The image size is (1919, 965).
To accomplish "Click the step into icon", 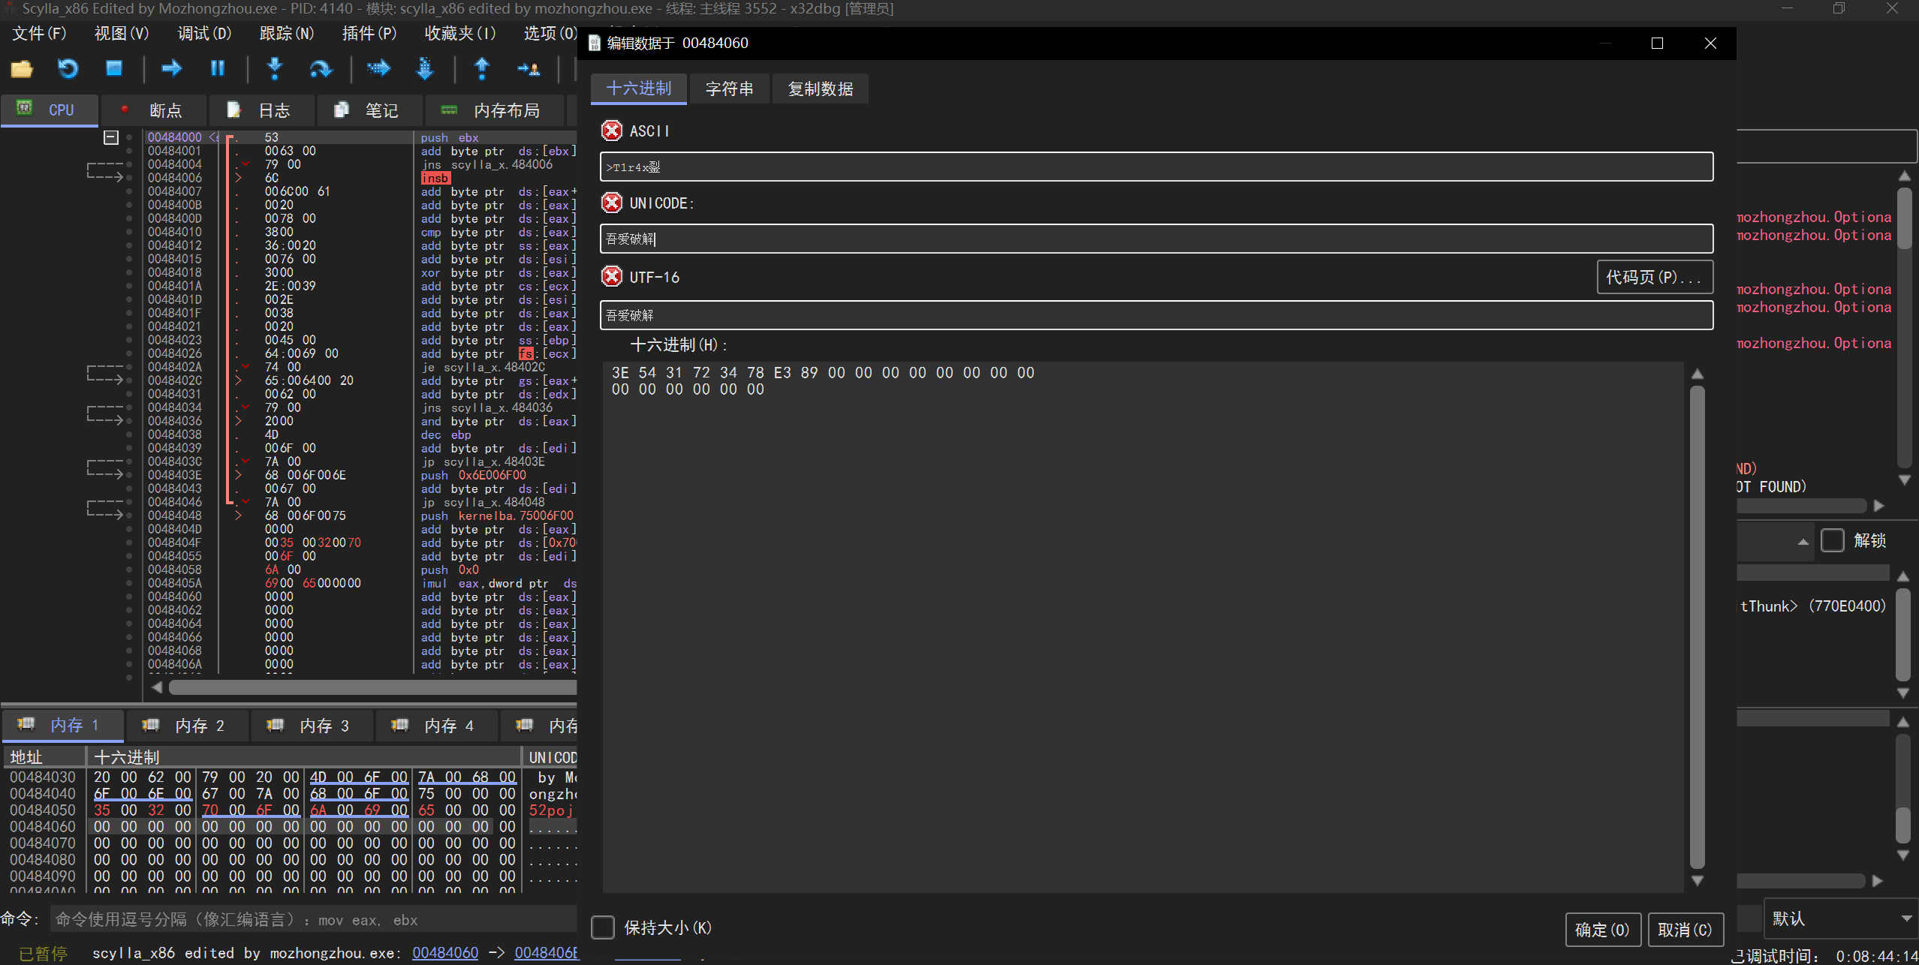I will 275,69.
